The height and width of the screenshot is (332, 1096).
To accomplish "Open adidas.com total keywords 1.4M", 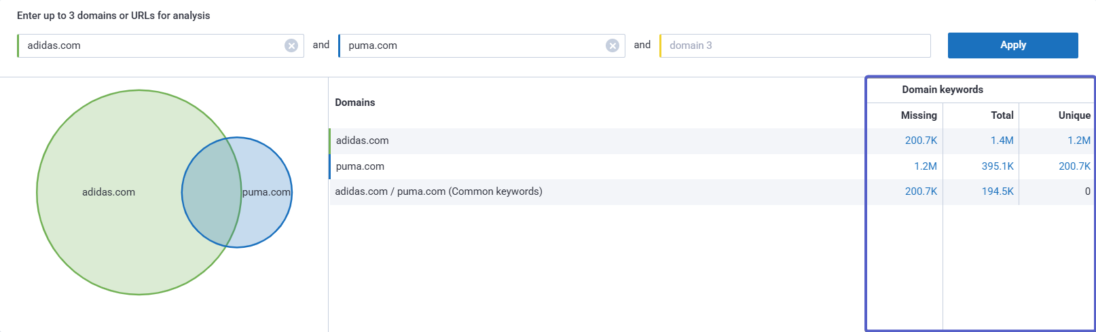I will point(1002,141).
